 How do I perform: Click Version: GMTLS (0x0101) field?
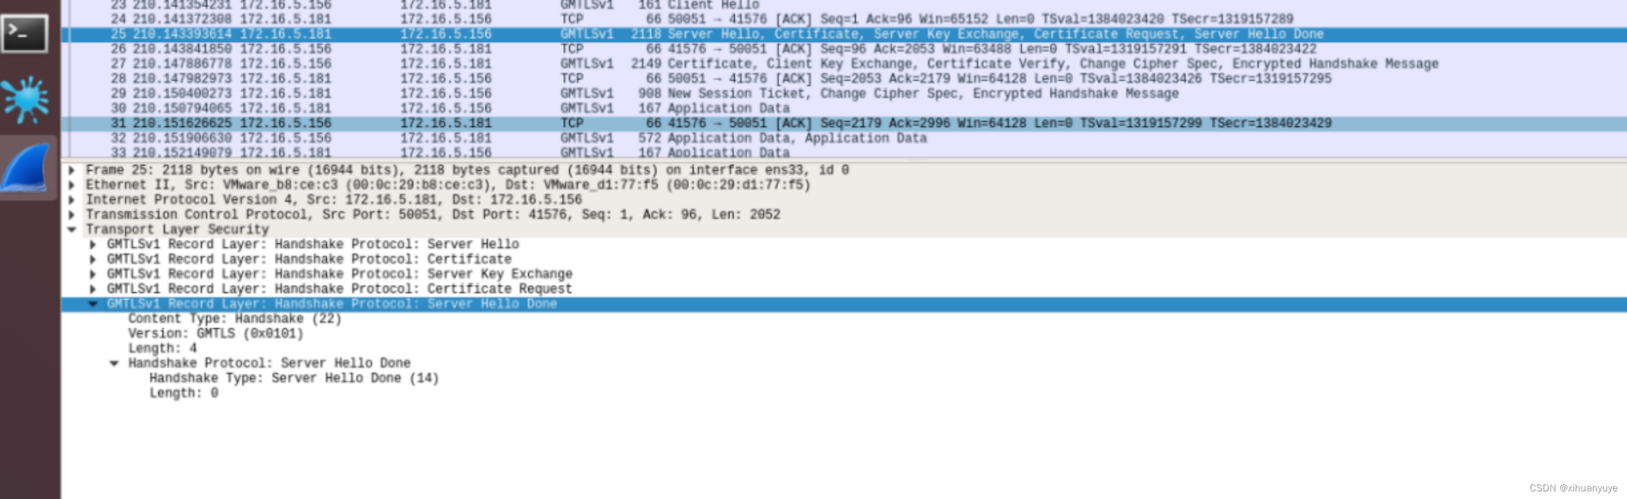coord(215,333)
